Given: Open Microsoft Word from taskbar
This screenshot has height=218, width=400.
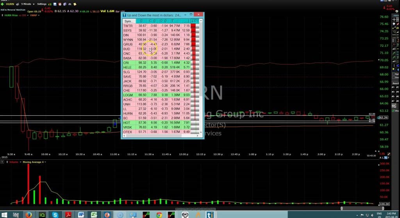Looking at the screenshot, I should (81, 215).
